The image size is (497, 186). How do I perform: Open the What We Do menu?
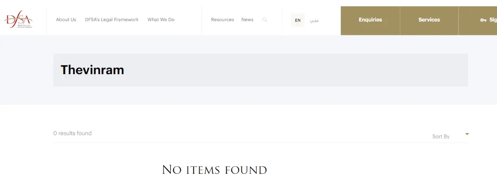161,20
